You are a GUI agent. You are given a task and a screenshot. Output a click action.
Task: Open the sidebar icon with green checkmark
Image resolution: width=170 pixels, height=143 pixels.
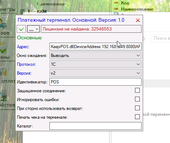pyautogui.click(x=3, y=48)
